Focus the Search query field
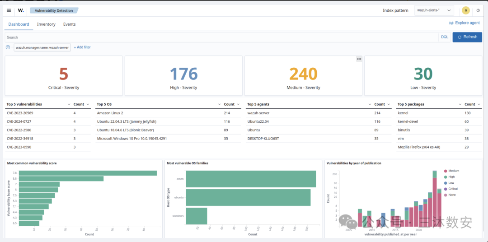Image resolution: width=488 pixels, height=242 pixels. point(221,37)
